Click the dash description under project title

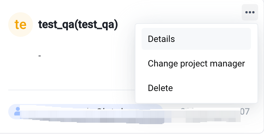39,56
